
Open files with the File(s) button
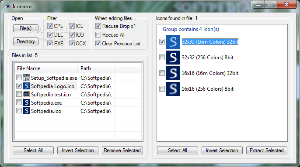(x=26, y=28)
